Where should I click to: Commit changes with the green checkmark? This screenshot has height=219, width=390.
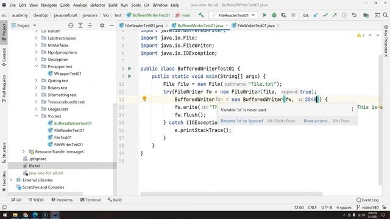(x=325, y=15)
